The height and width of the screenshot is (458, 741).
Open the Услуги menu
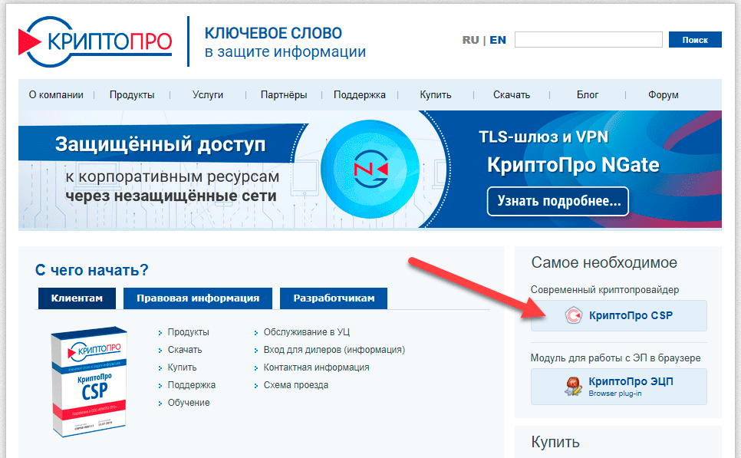tap(208, 95)
